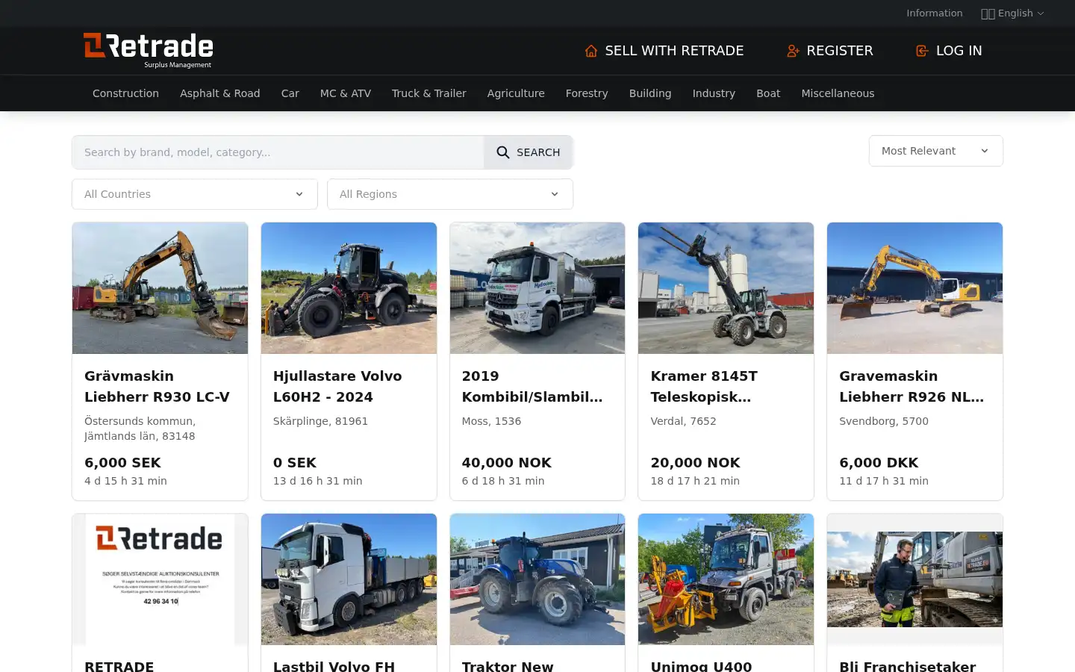
Task: Open the Liebherr R926 excavator photo
Action: 914,288
